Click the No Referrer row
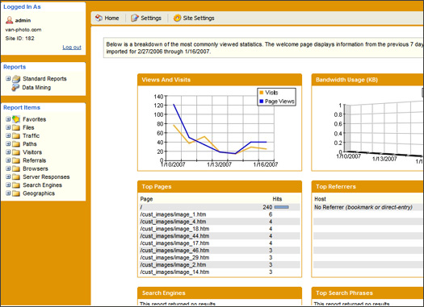This screenshot has width=424, height=307. 368,207
